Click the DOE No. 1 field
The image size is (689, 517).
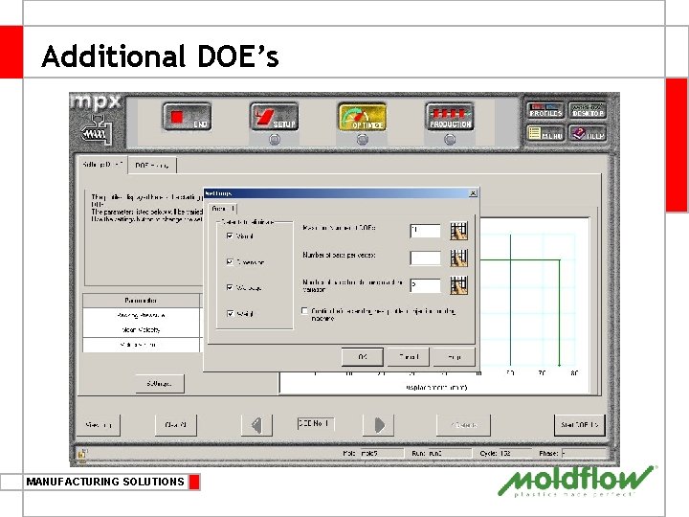point(316,424)
